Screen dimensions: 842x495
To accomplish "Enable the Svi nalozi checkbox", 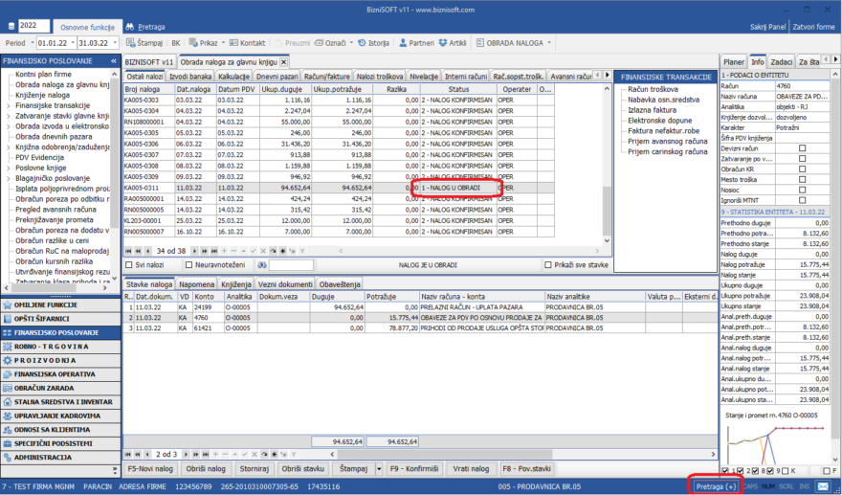I will pos(129,264).
